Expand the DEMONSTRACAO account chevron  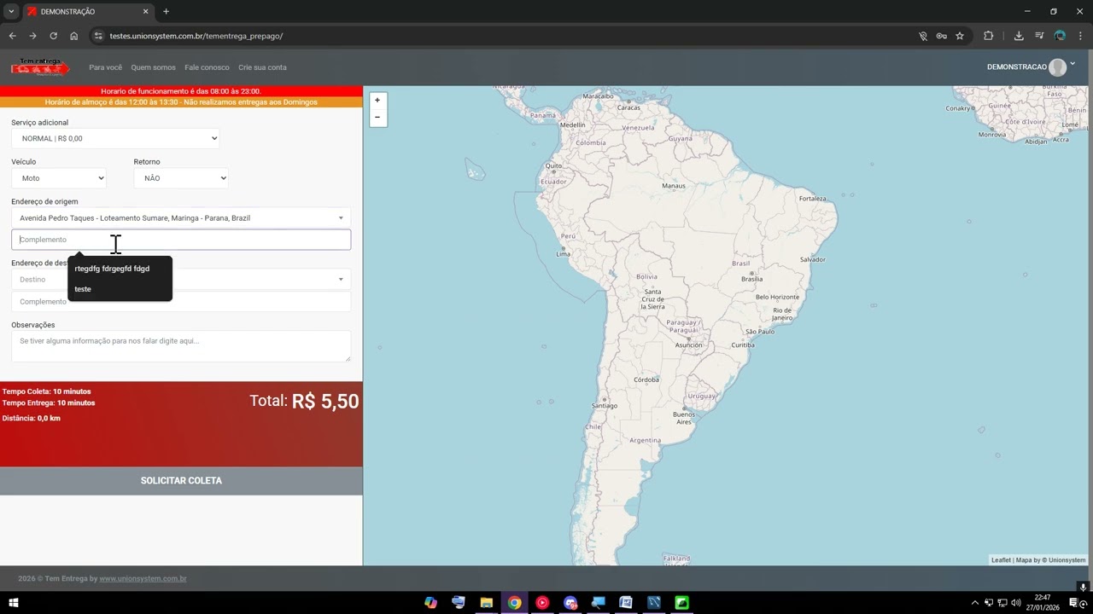(x=1073, y=63)
